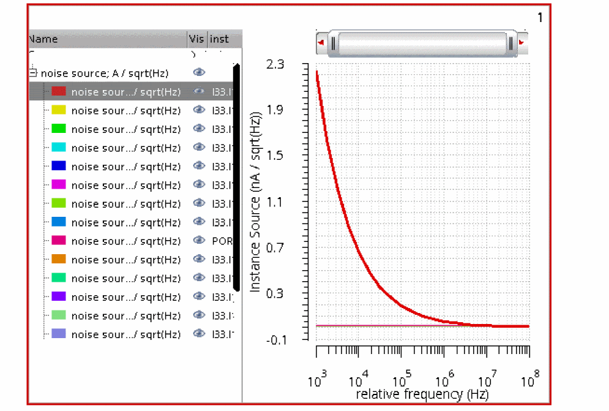The width and height of the screenshot is (609, 411).
Task: Click the lime green color swatch
Action: (x=59, y=203)
